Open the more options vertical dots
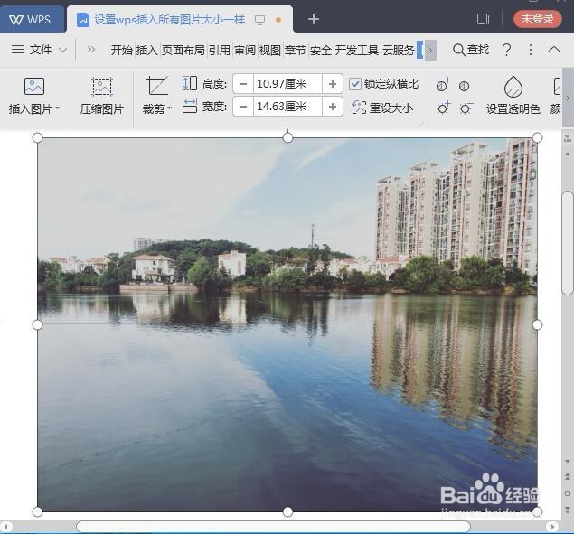574x534 pixels. pos(531,50)
